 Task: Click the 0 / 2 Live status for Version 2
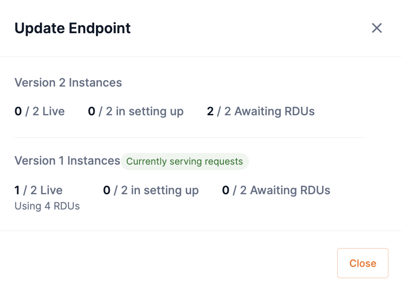[x=39, y=111]
